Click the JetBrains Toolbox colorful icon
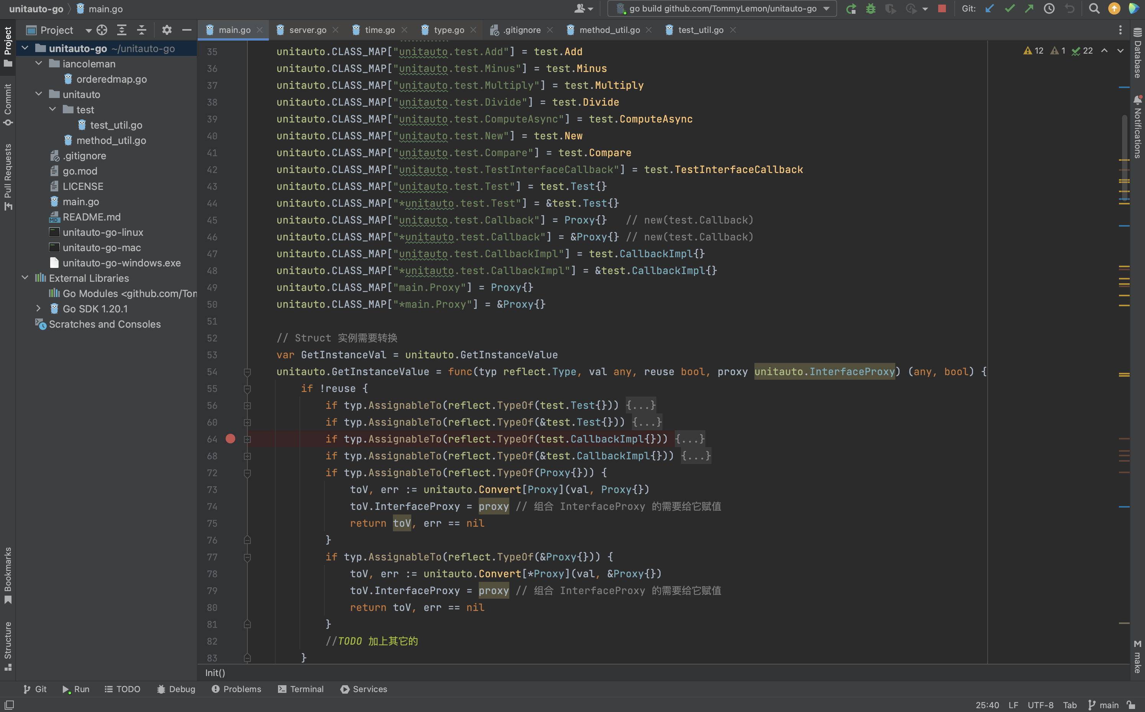This screenshot has height=712, width=1145. pyautogui.click(x=1134, y=8)
